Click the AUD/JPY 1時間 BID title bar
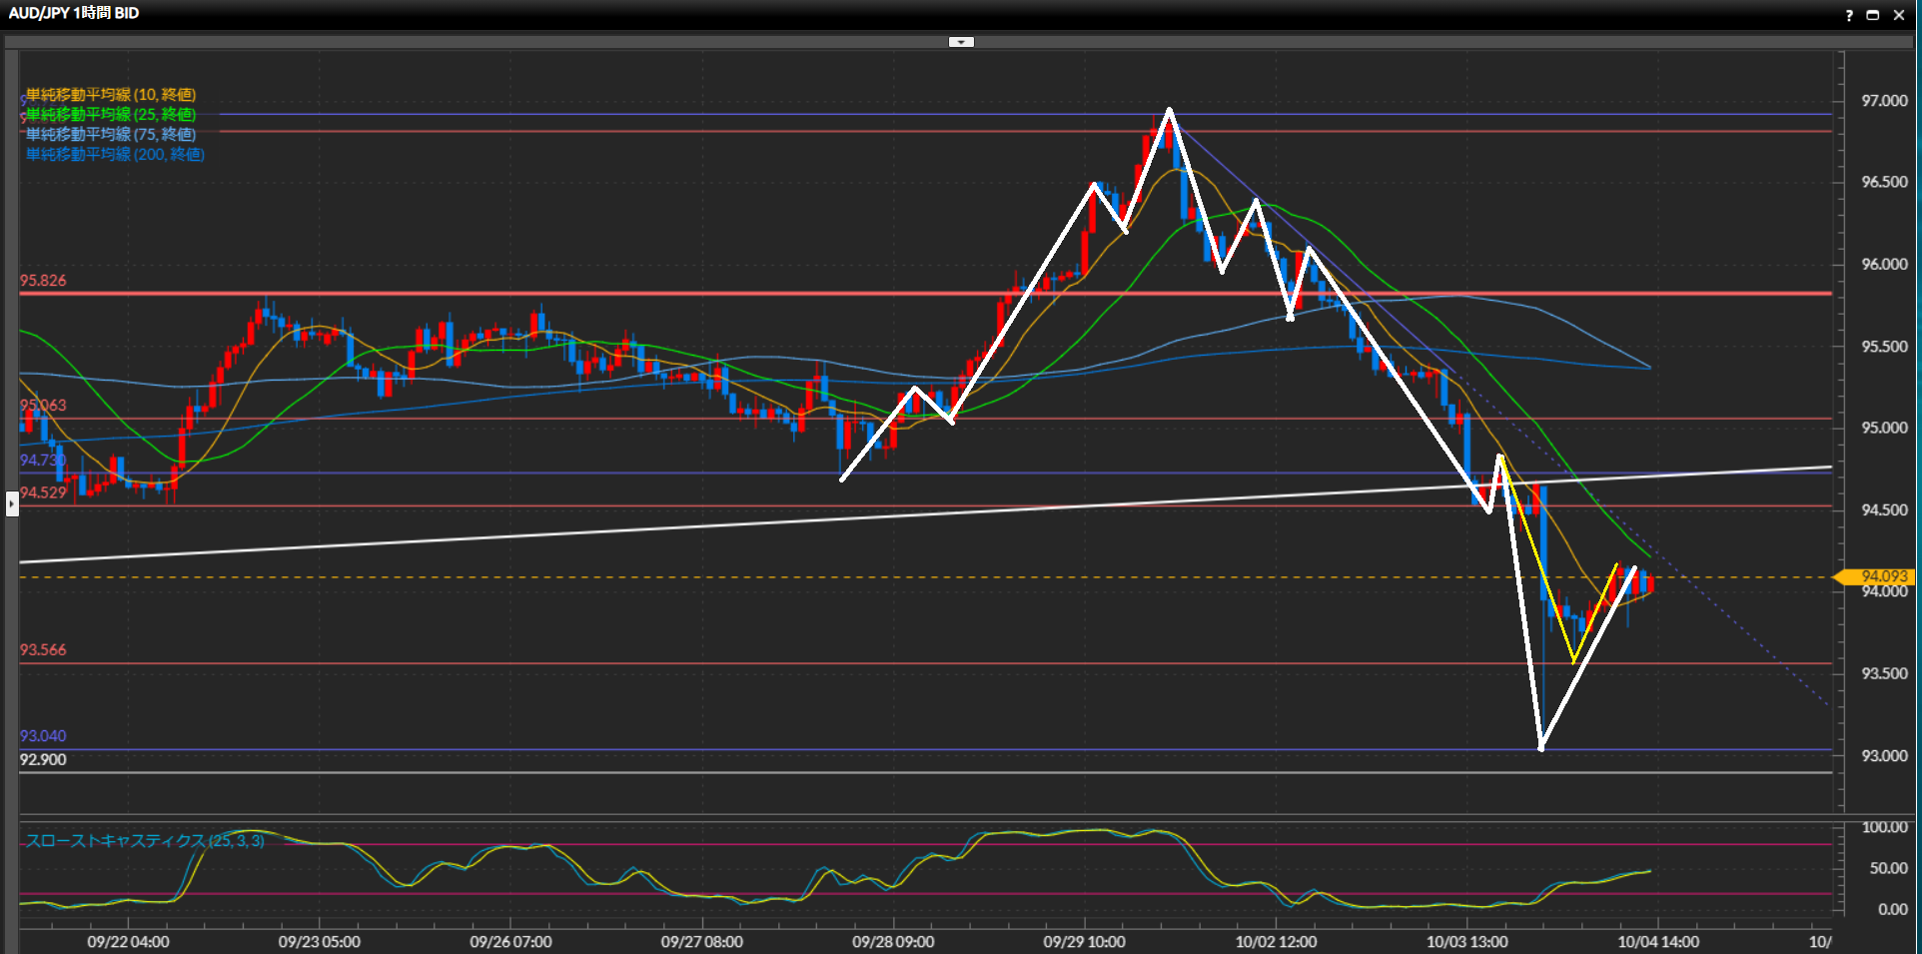The height and width of the screenshot is (954, 1922). [74, 13]
